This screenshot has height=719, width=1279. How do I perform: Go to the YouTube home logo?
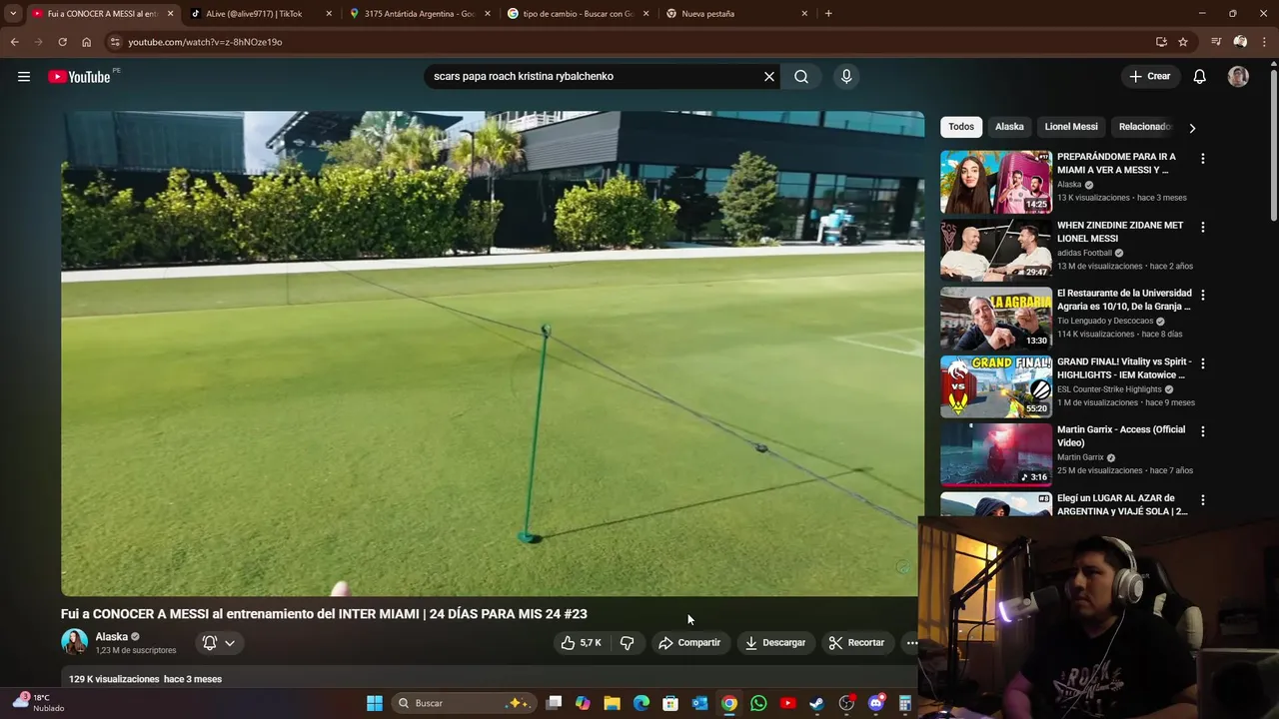point(79,77)
